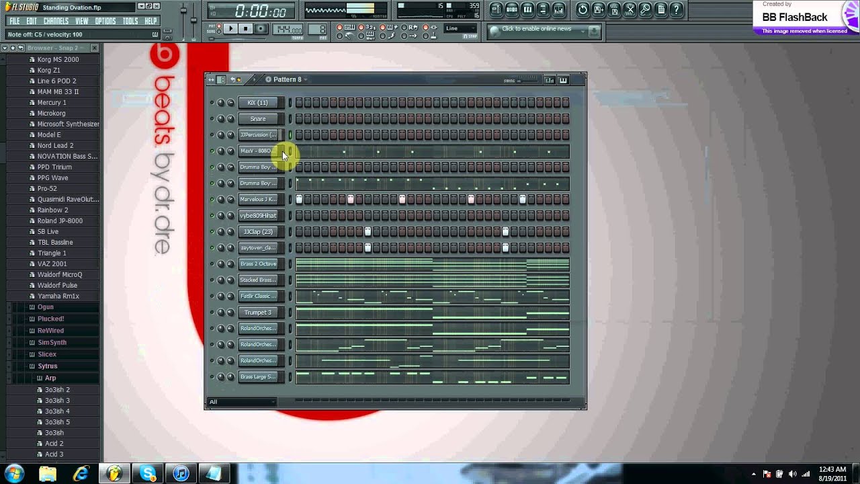860x484 pixels.
Task: Collapse the Arp subfolder under Sytrus
Action: 50,378
